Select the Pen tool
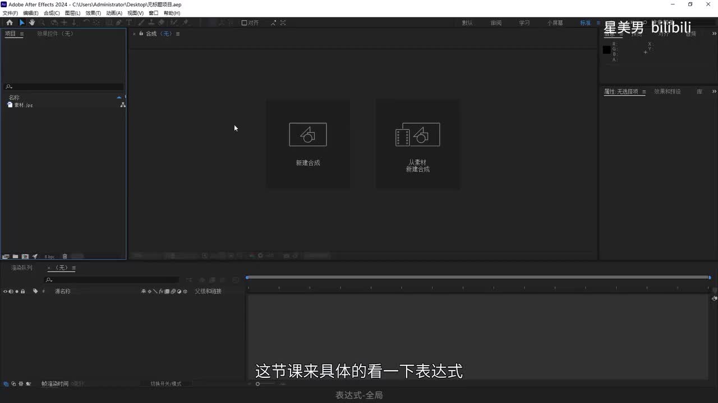 tap(118, 22)
